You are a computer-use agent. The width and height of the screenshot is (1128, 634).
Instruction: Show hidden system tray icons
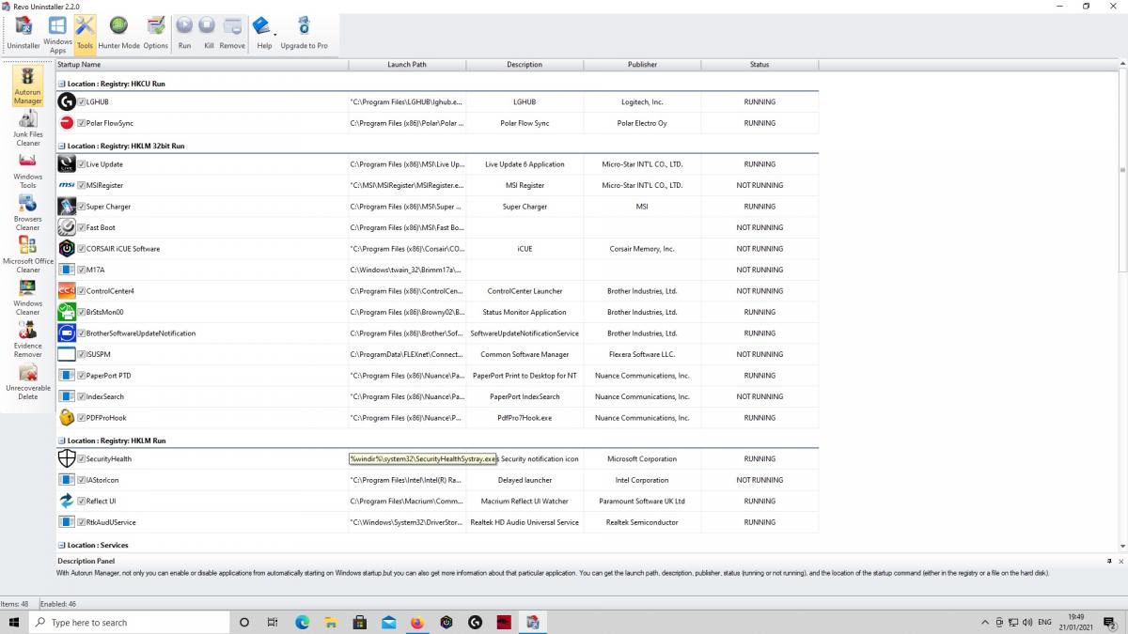[x=985, y=622]
